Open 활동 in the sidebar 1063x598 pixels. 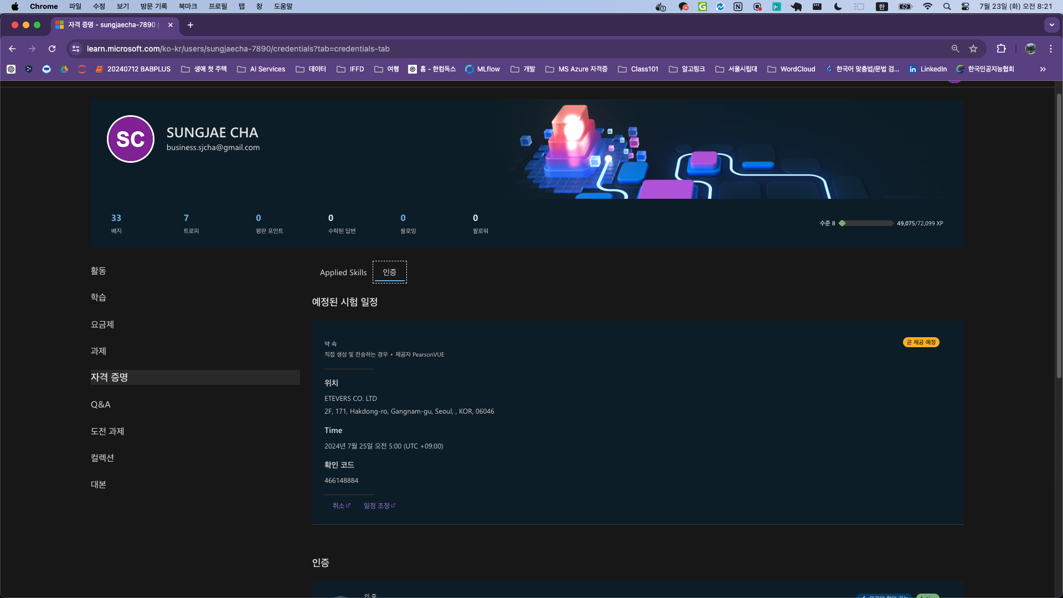(99, 271)
